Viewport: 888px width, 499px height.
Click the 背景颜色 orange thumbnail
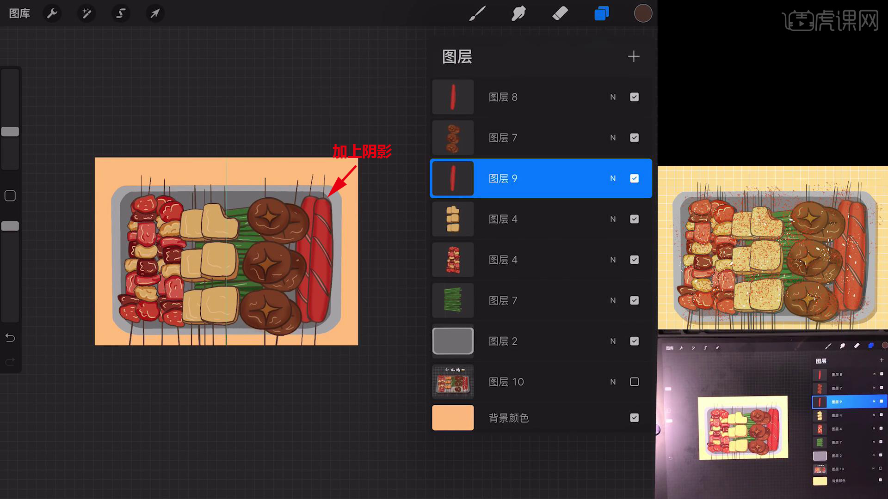click(453, 418)
